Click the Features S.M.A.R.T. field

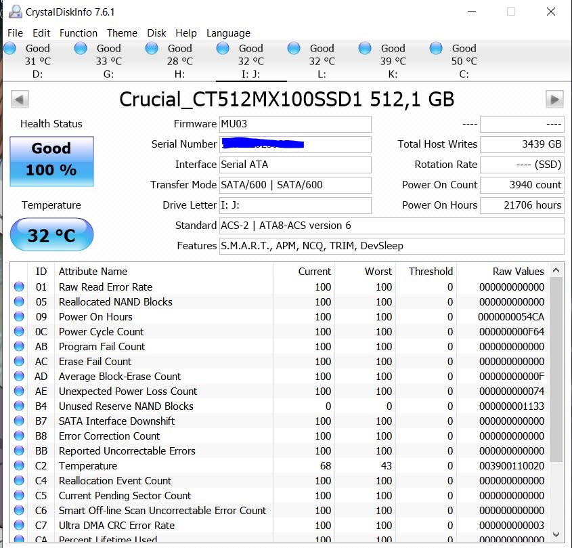(392, 246)
